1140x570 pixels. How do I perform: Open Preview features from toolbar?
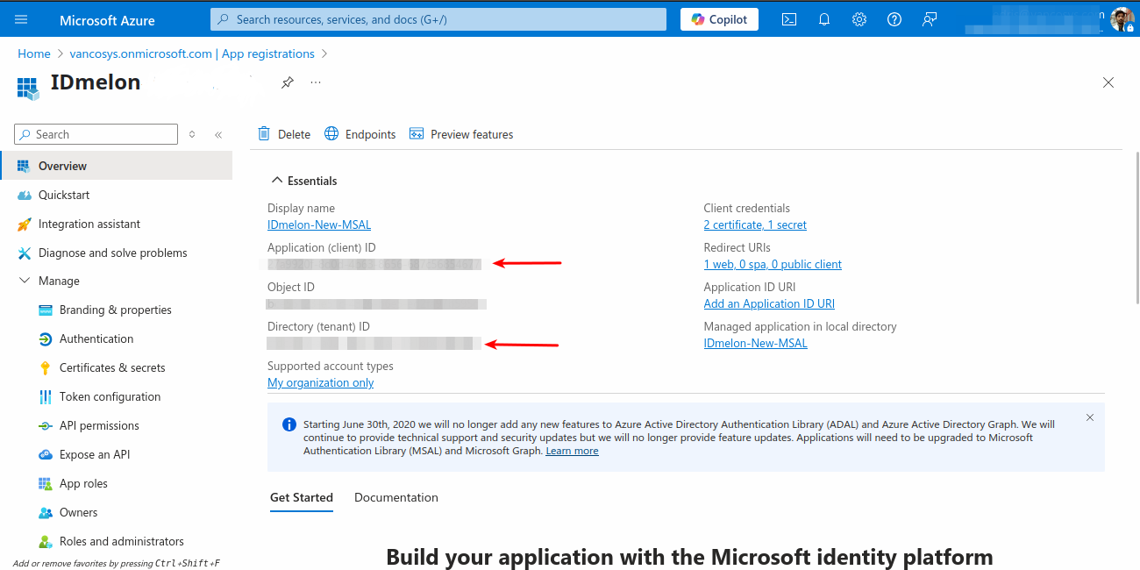click(x=461, y=134)
